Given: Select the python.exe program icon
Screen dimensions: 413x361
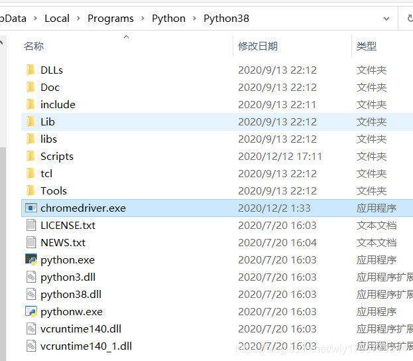Looking at the screenshot, I should point(31,259).
